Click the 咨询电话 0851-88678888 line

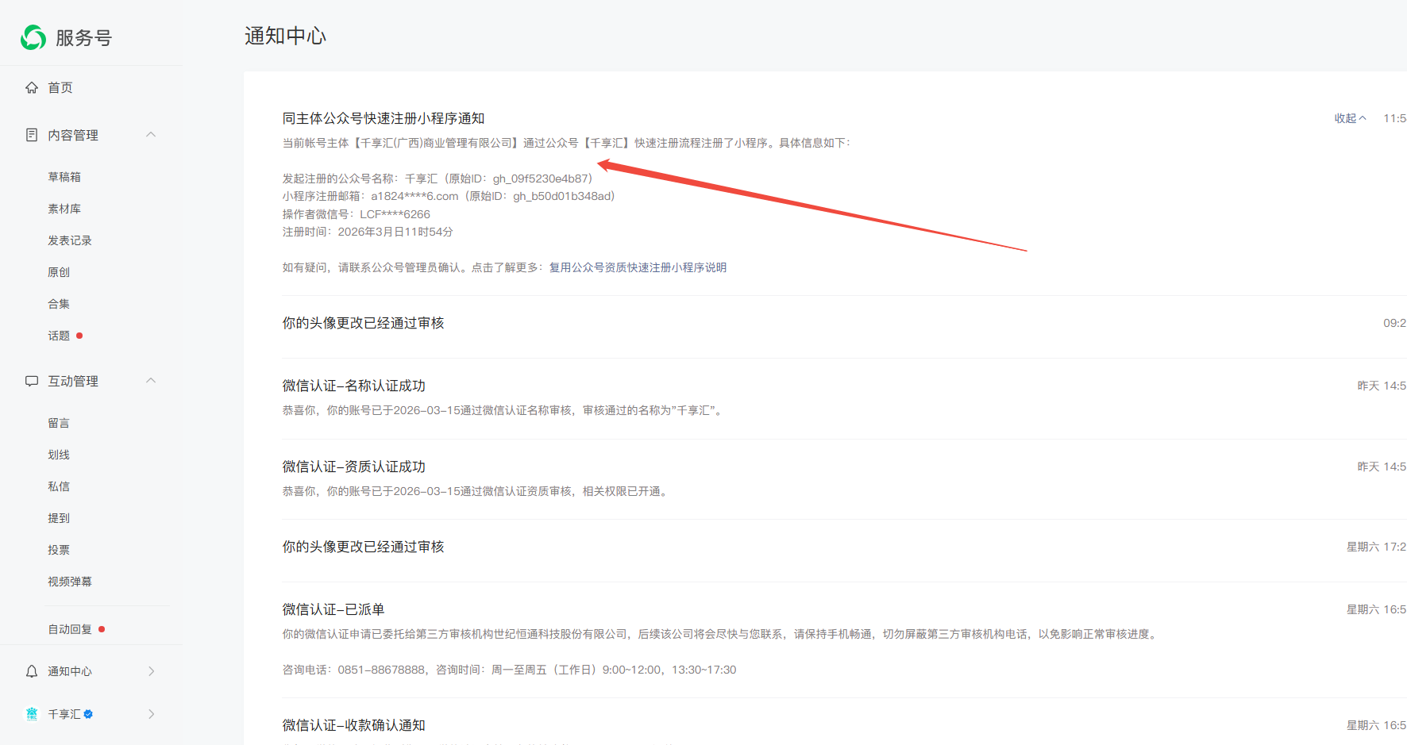[509, 670]
